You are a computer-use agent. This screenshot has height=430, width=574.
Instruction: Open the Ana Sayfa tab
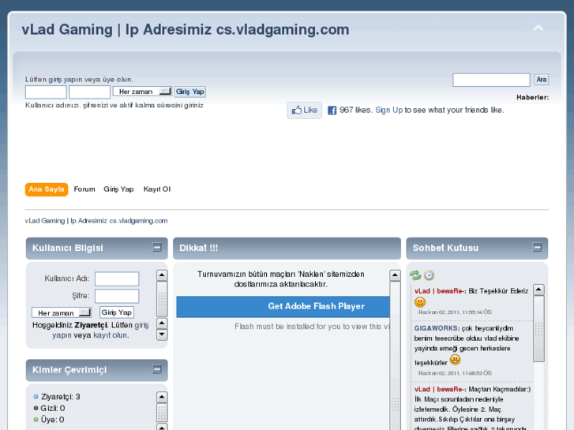coord(47,189)
